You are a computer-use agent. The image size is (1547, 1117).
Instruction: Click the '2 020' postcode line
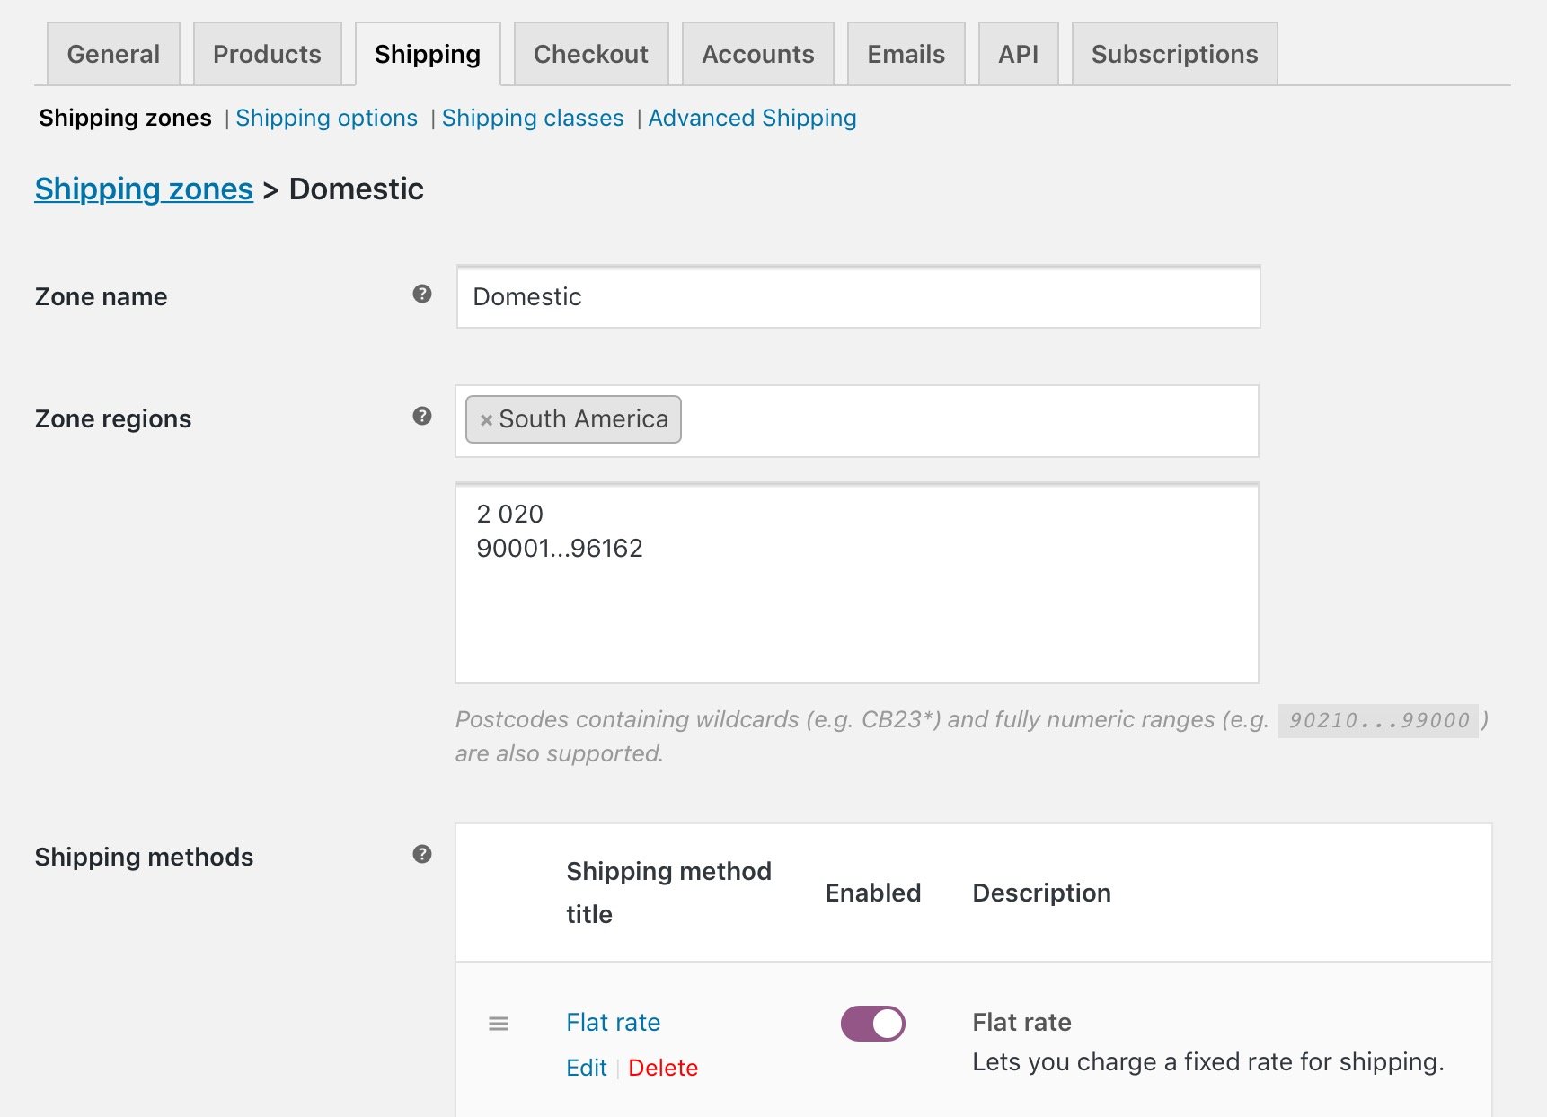coord(510,514)
